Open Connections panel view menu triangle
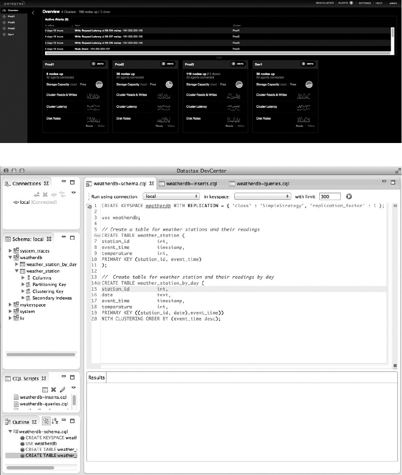This screenshot has width=402, height=475. click(73, 193)
